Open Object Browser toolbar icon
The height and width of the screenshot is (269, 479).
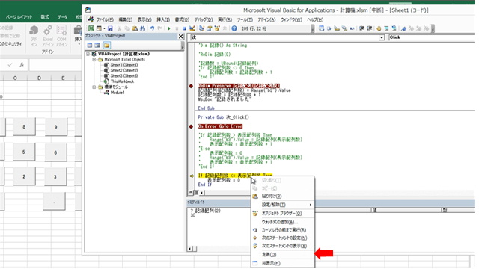(217, 28)
